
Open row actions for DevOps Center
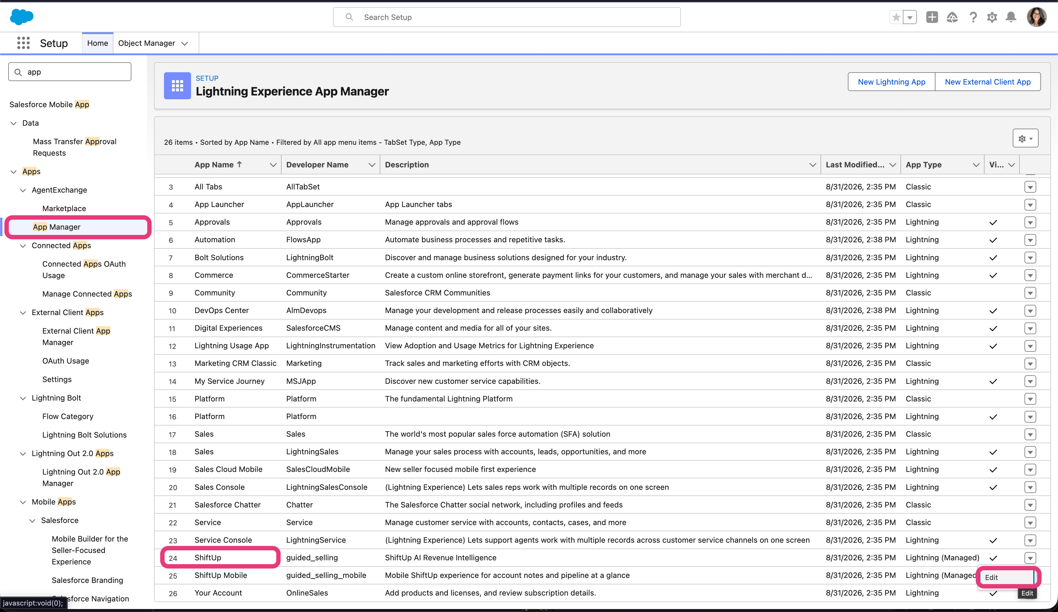pyautogui.click(x=1030, y=310)
